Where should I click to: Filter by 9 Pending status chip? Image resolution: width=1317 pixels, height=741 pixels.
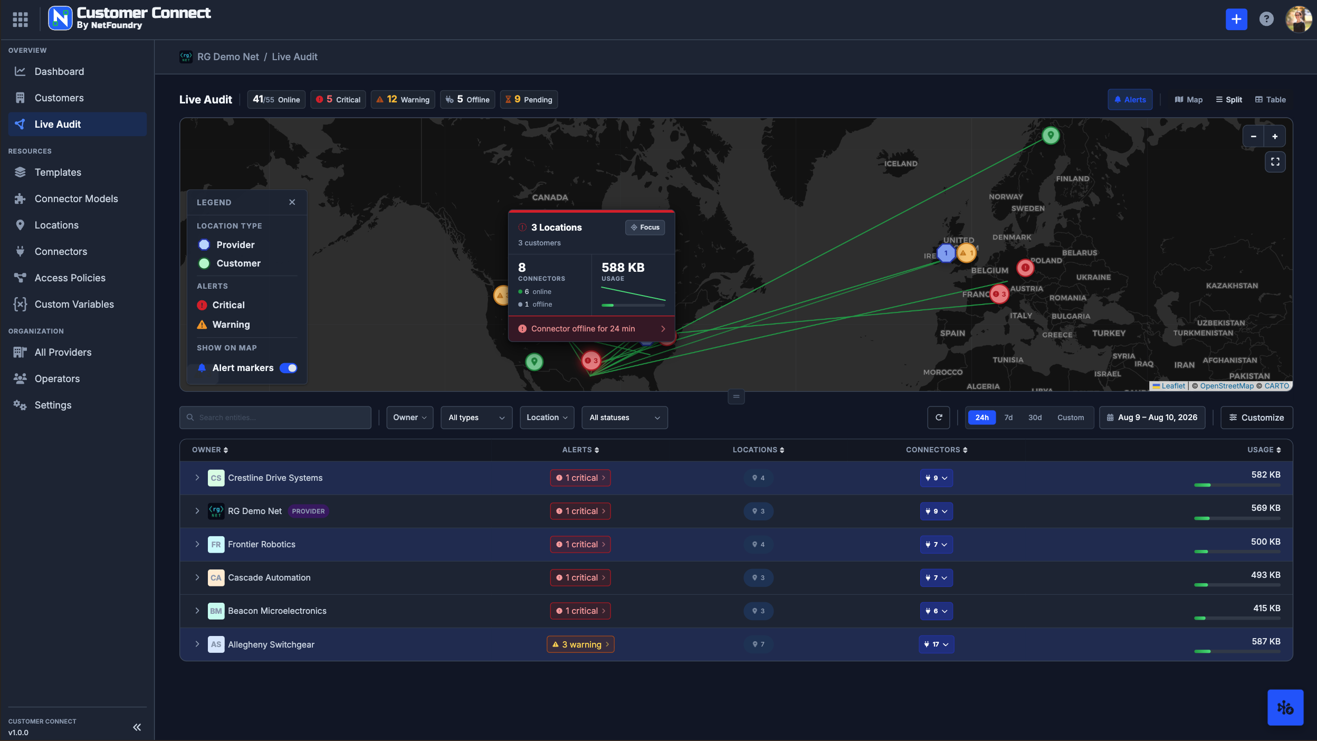[x=529, y=99]
